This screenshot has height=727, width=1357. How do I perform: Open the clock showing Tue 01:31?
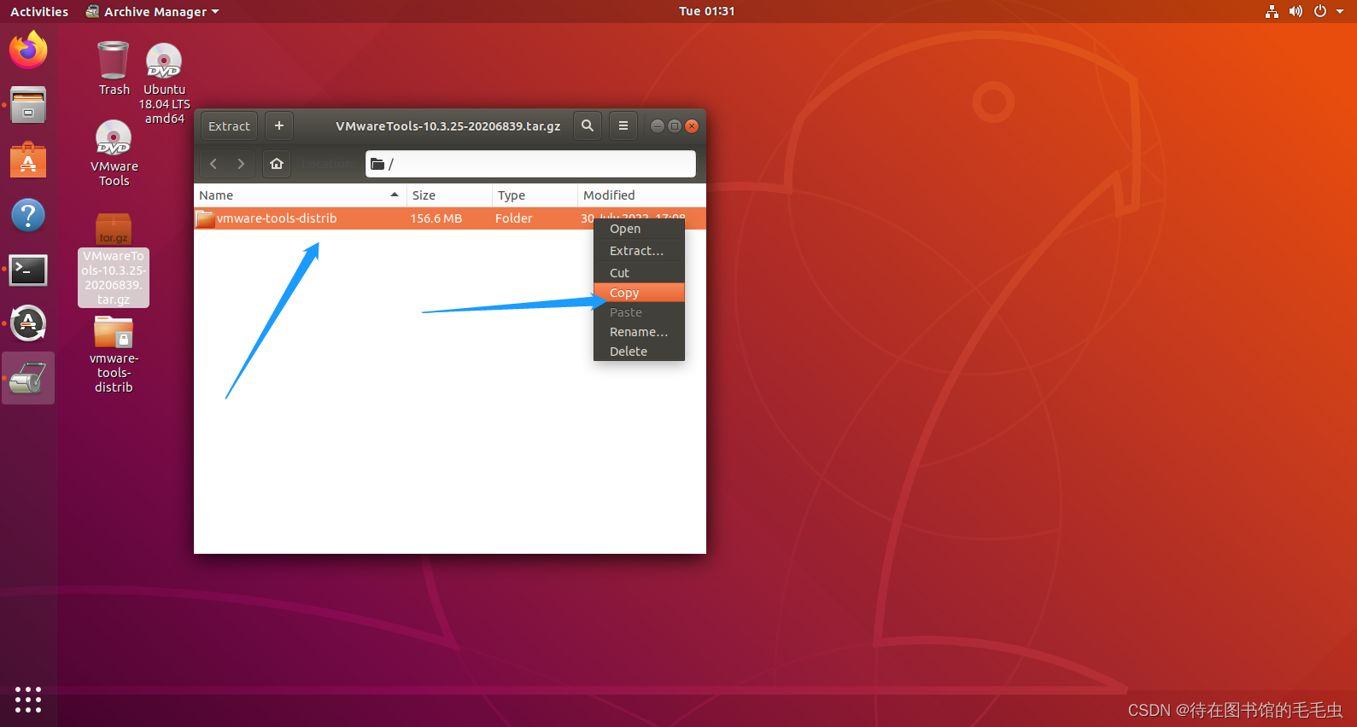coord(706,11)
